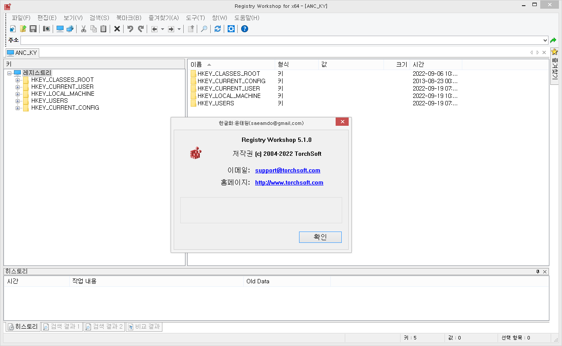Switch to the 검색 결과 2 tab
The image size is (562, 346).
(104, 327)
